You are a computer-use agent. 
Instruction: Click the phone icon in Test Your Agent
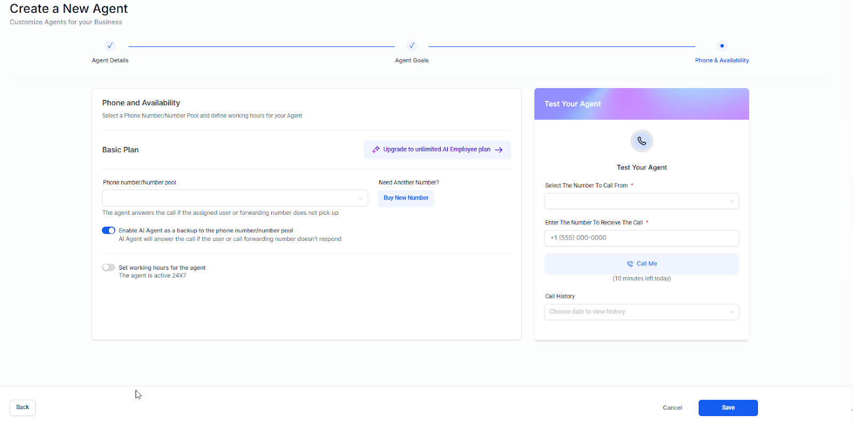(642, 141)
